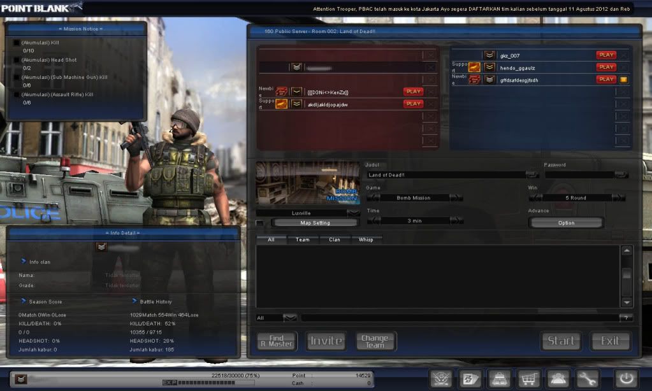Click Support title icon beside hendo_ggaulz

(x=474, y=68)
